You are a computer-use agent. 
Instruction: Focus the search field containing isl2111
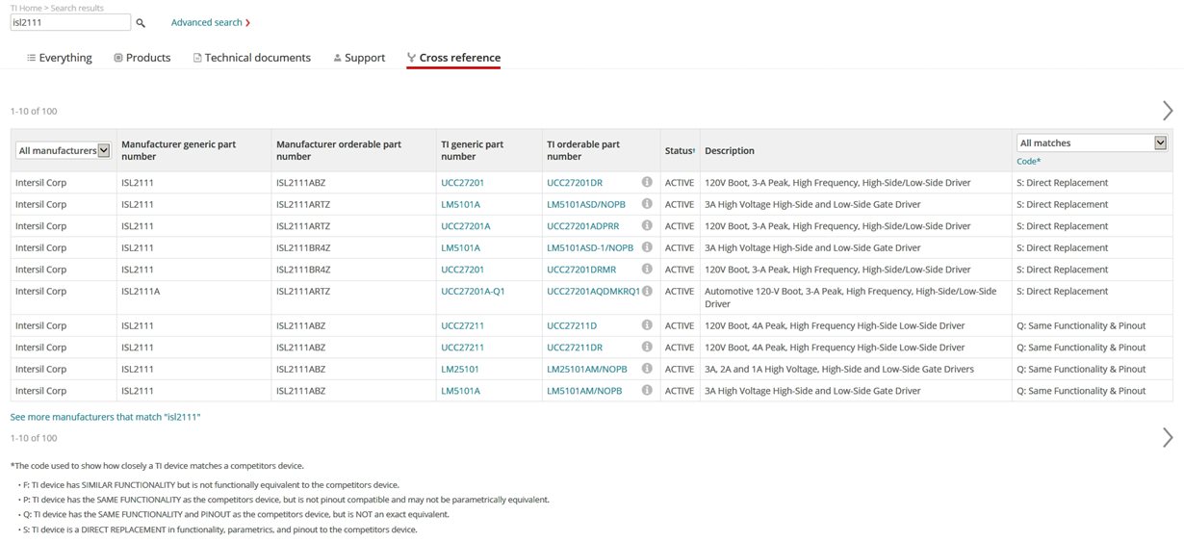tap(70, 22)
